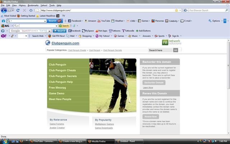Open Tattoodle toolbar button
This screenshot has width=230, height=144.
coord(128,31)
